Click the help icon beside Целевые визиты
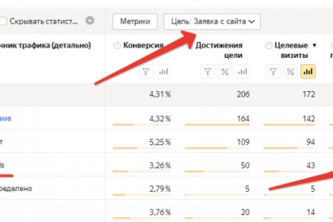 (269, 45)
